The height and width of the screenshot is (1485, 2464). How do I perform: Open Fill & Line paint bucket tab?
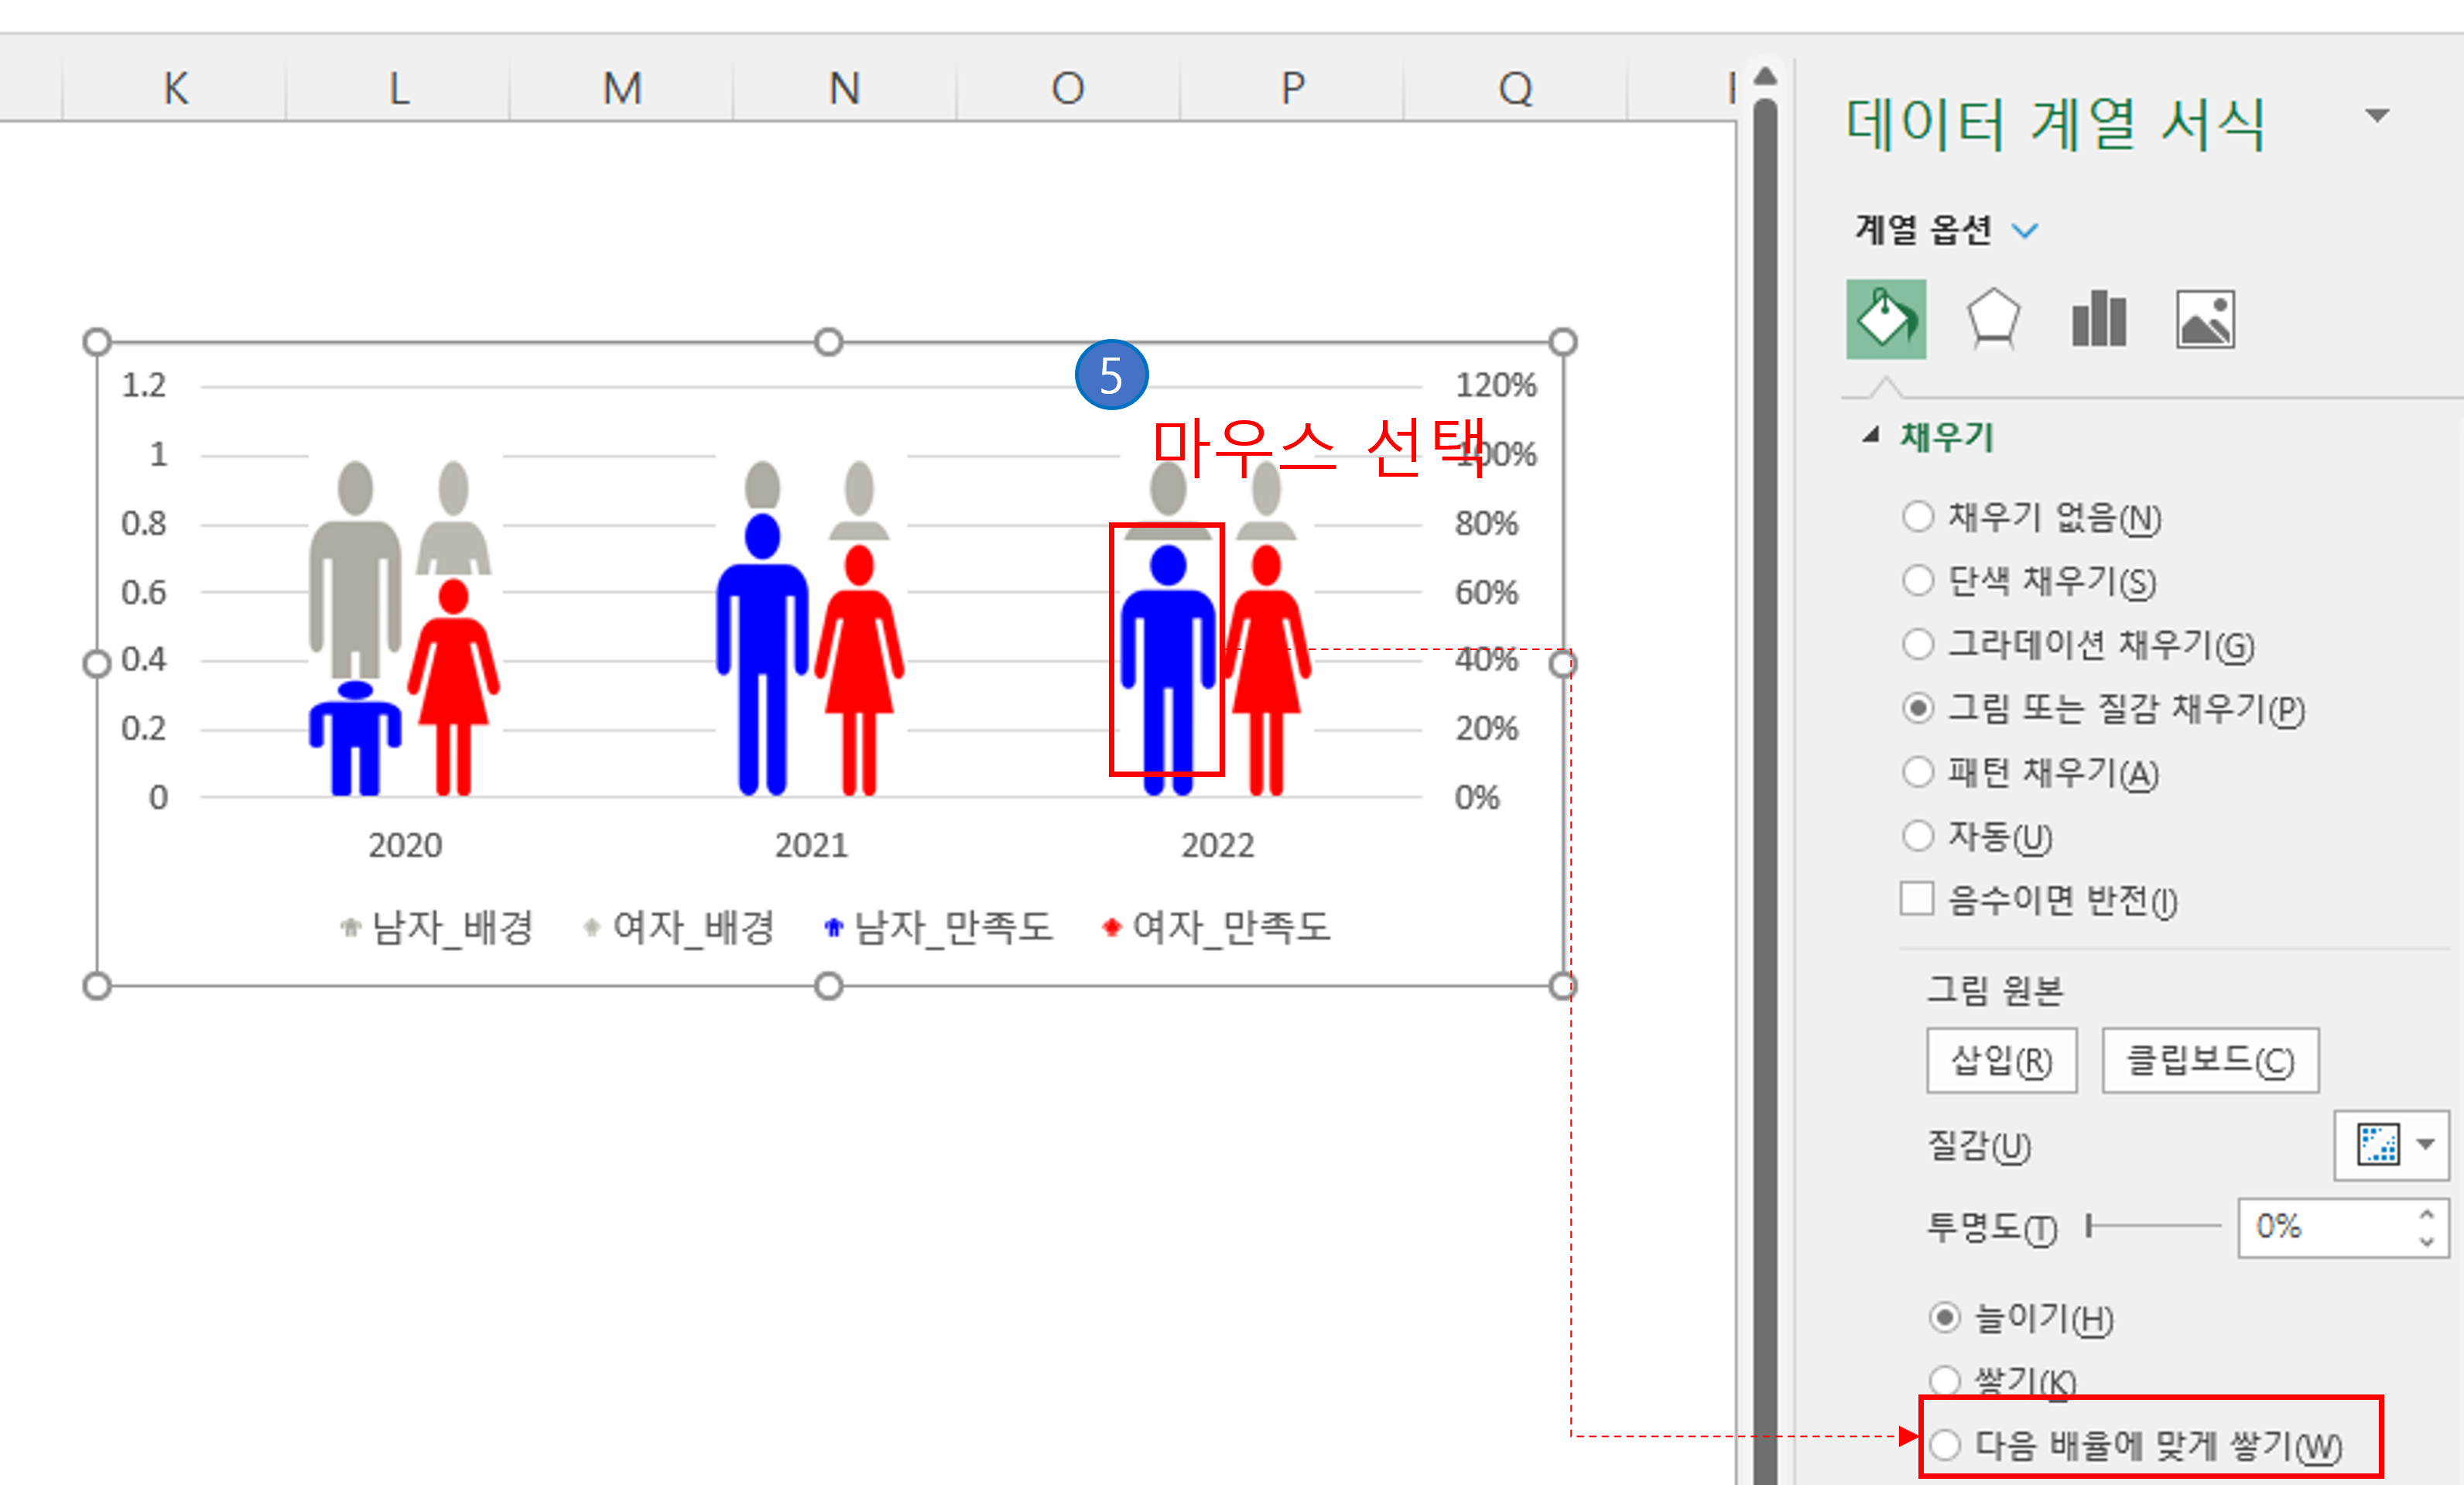[1885, 320]
